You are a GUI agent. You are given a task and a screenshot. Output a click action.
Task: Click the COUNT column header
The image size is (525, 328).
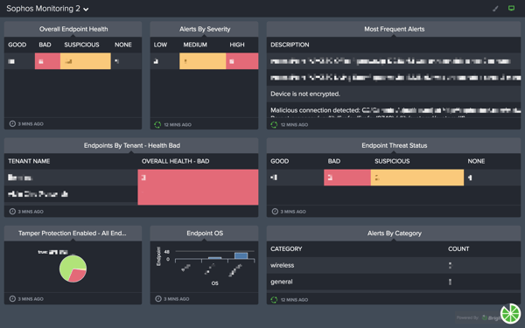(458, 249)
